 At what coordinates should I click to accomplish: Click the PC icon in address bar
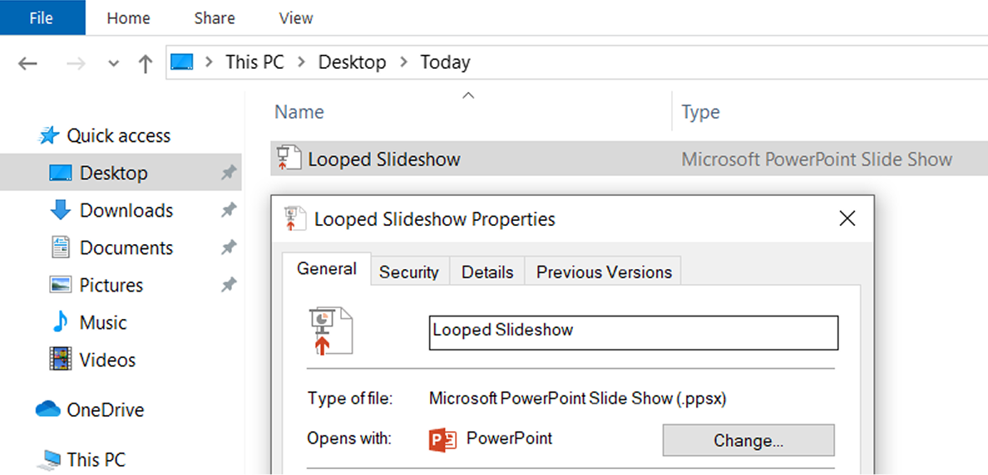pyautogui.click(x=182, y=62)
